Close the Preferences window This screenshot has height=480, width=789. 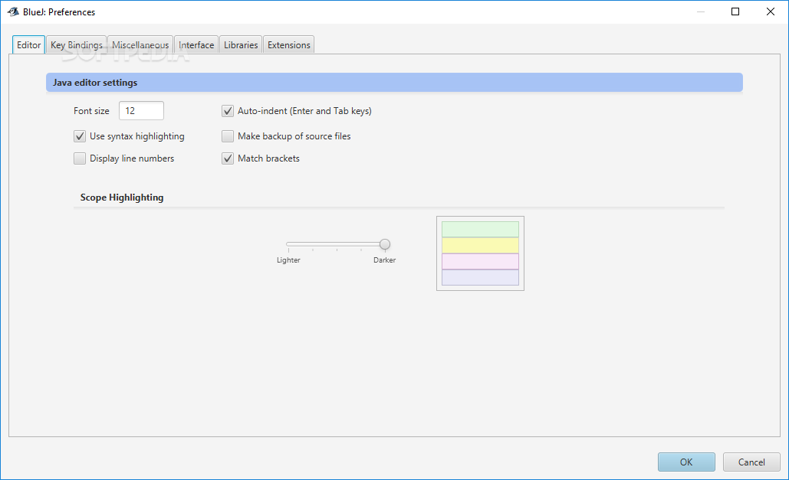(771, 11)
